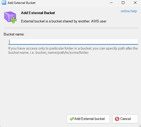Viewport: 141px width, 127px height.
Task: Click the green plus on bucket icon
Action: [13, 20]
